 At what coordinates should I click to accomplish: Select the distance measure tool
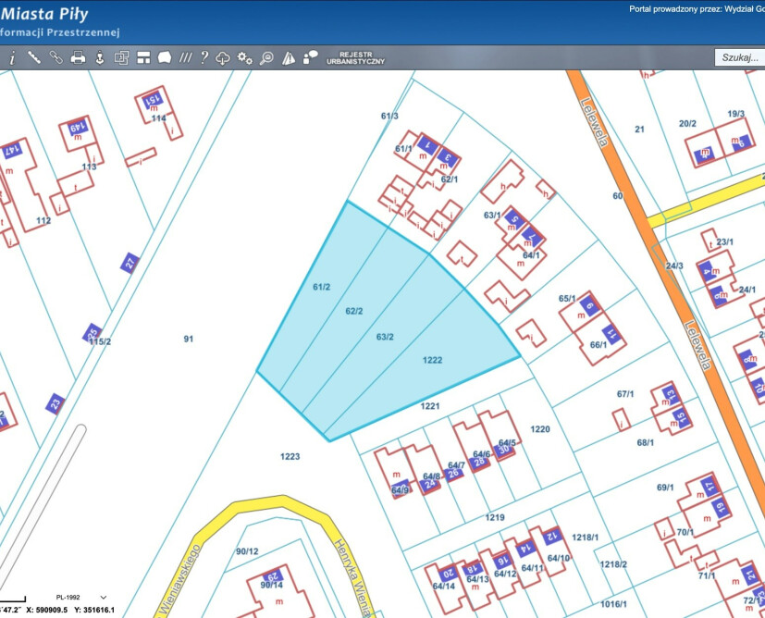click(x=34, y=57)
